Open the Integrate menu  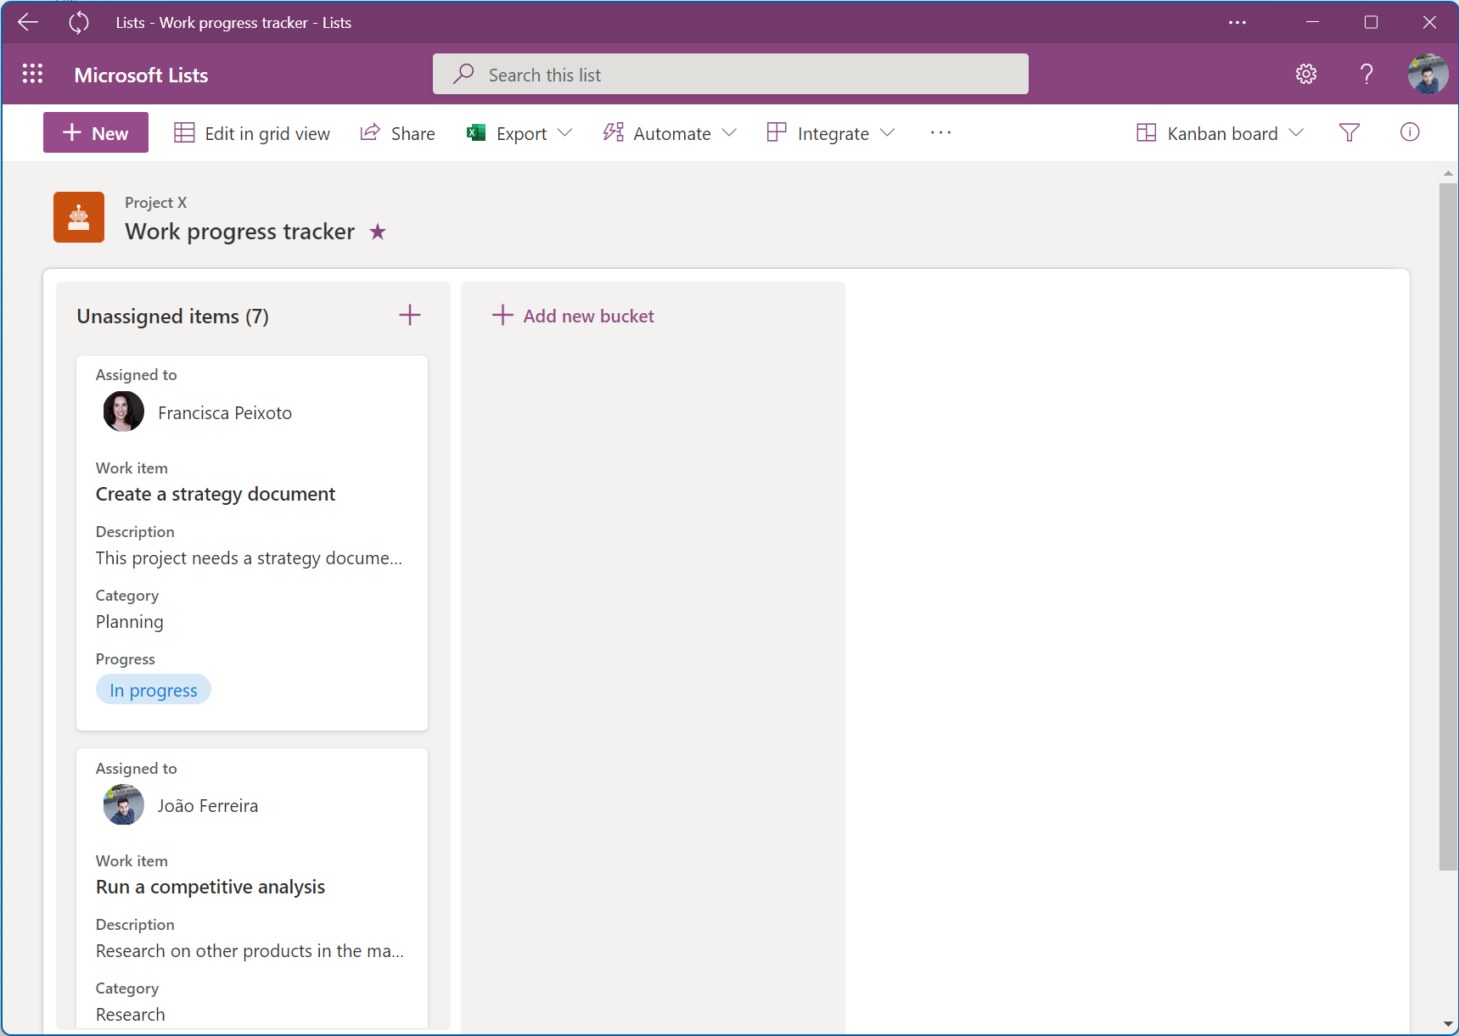[x=831, y=133]
